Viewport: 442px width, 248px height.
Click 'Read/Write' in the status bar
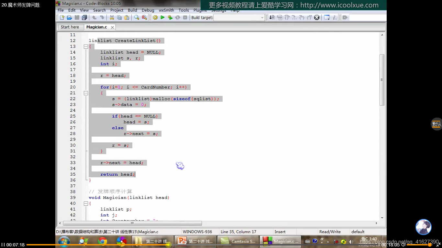330,232
